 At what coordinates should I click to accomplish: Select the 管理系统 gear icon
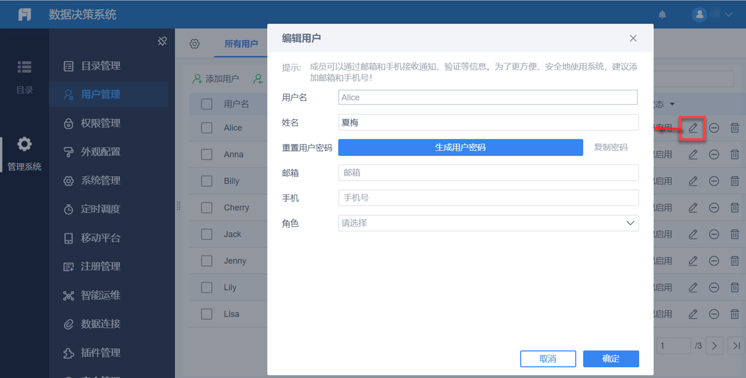24,144
